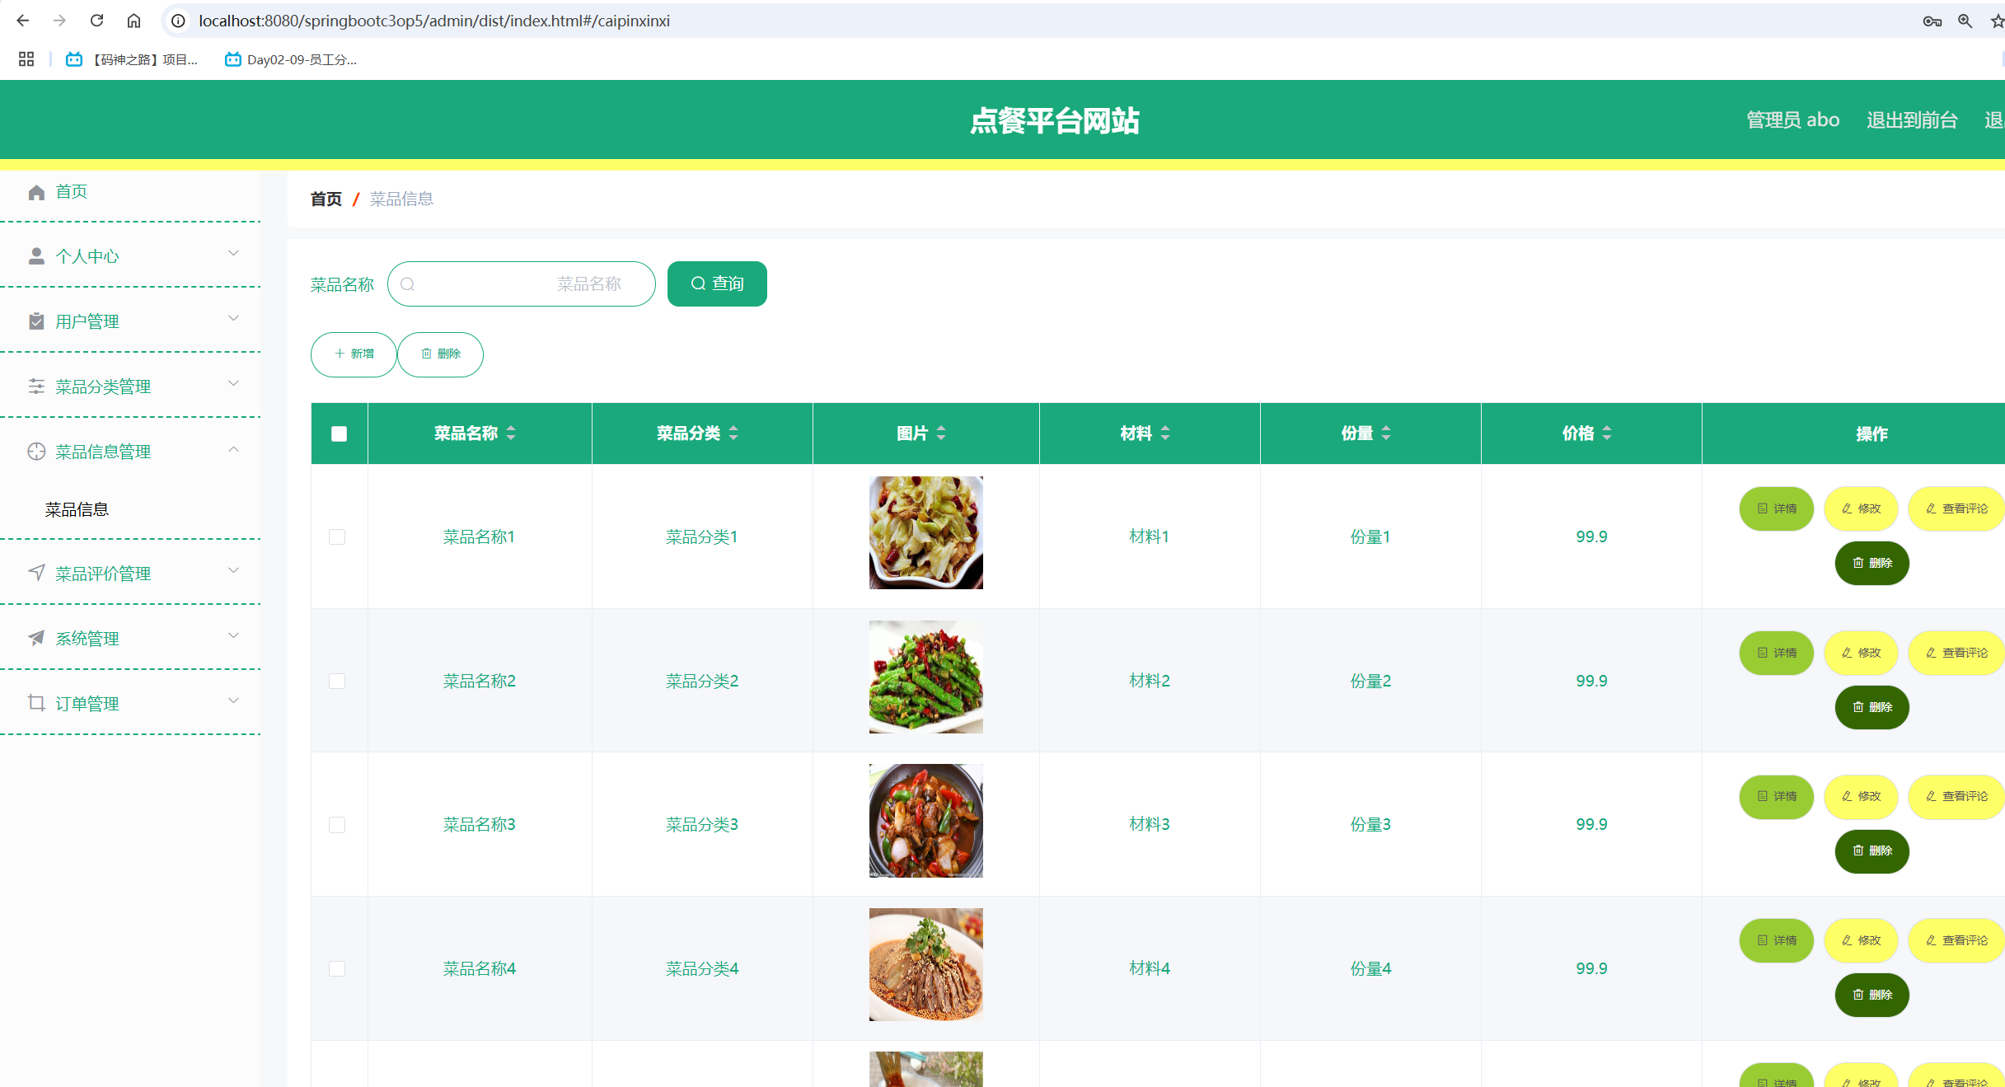Check the checkbox for 菜品名称1 row

(338, 536)
